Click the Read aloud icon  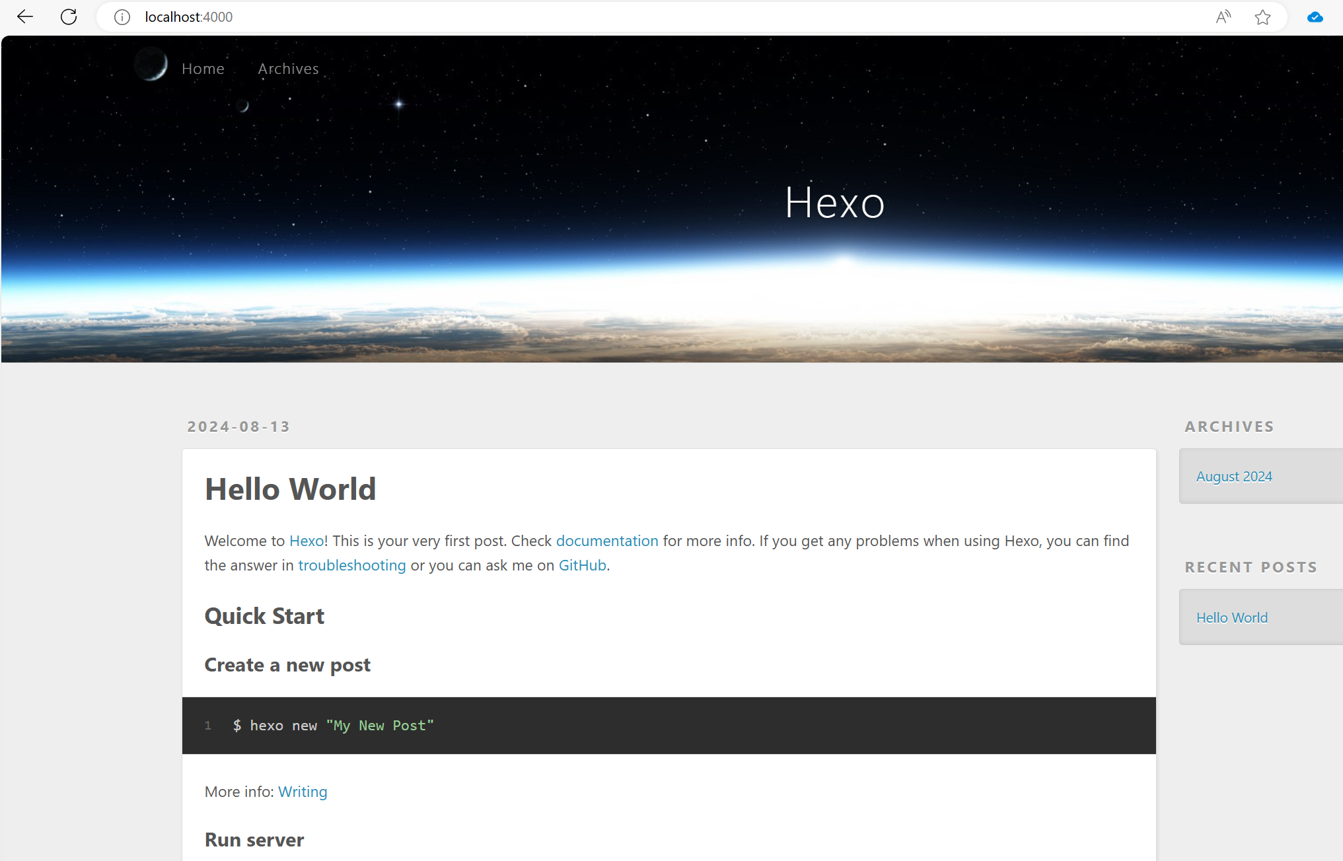click(1223, 17)
